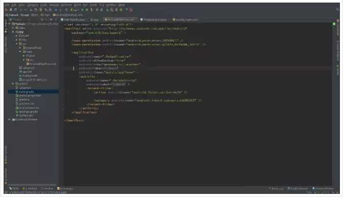This screenshot has width=343, height=198.
Task: Expand the androidTest folder
Action: [20, 48]
